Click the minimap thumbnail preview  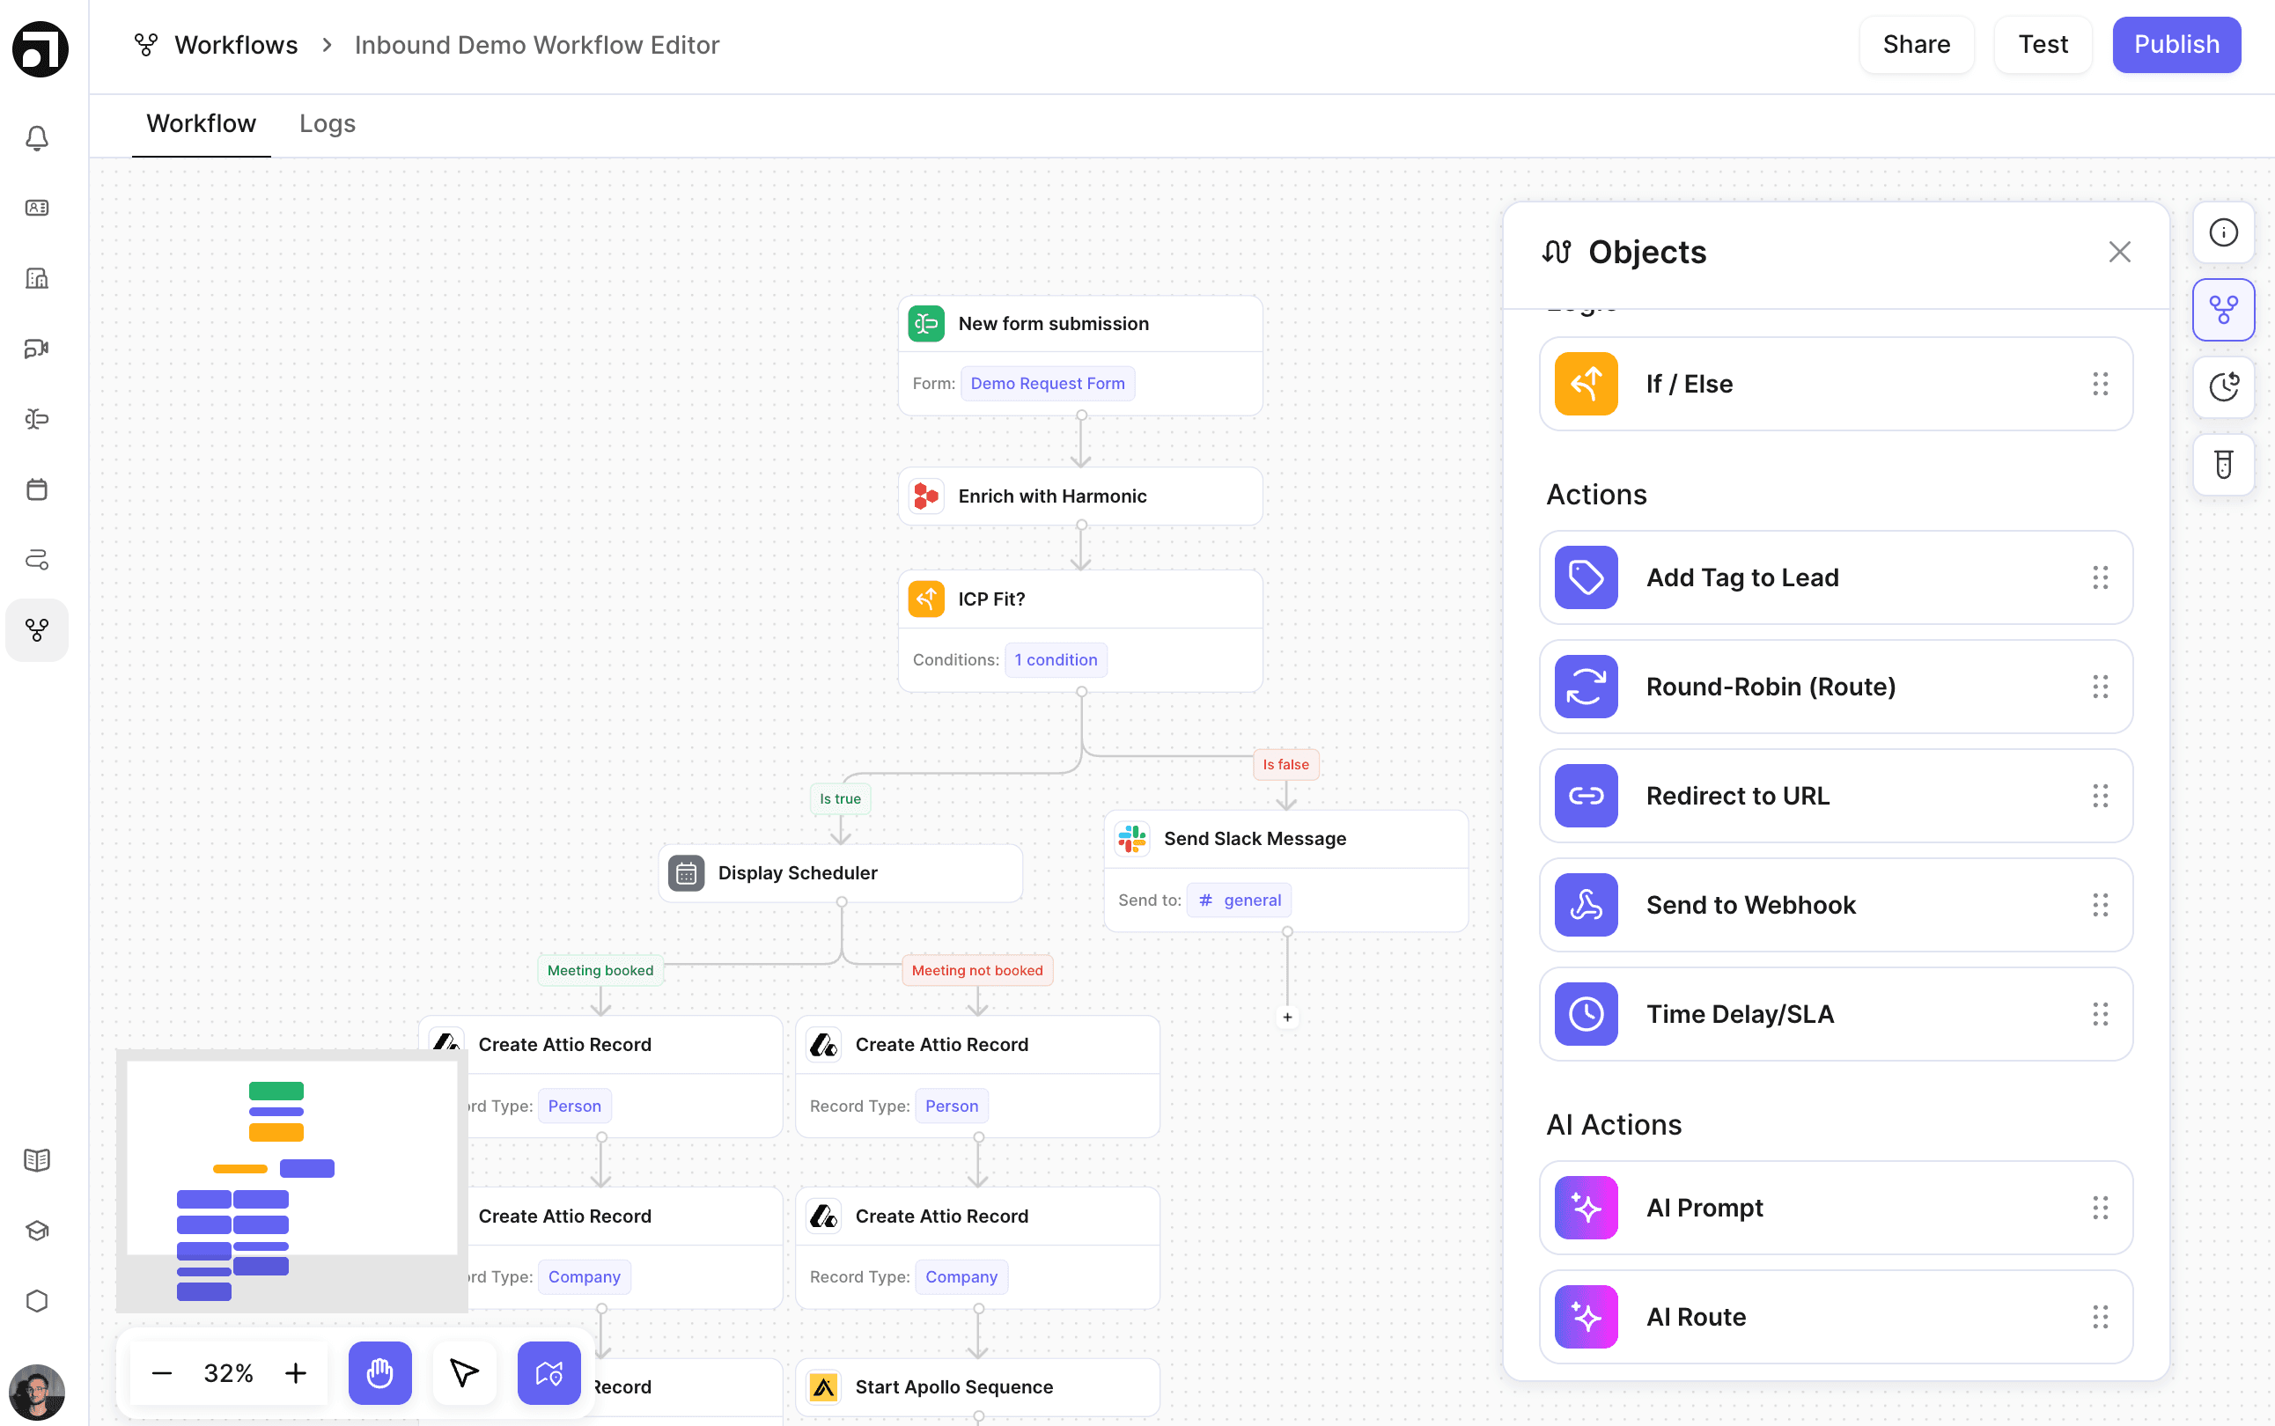click(291, 1179)
